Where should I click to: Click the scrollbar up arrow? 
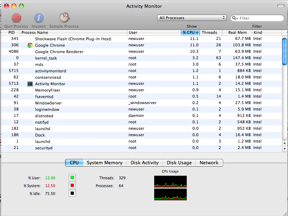(284, 143)
